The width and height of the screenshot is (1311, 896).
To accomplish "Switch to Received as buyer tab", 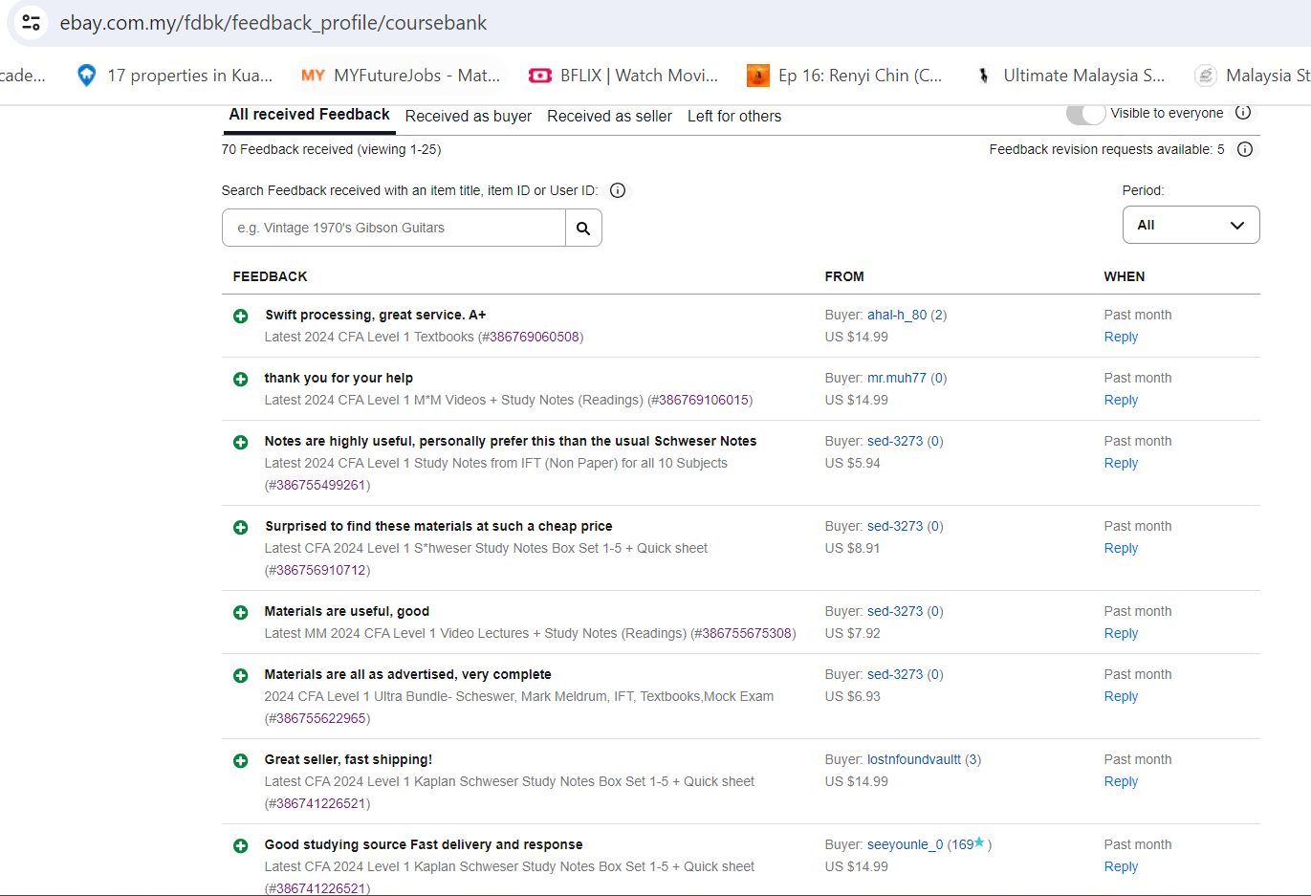I will (469, 116).
